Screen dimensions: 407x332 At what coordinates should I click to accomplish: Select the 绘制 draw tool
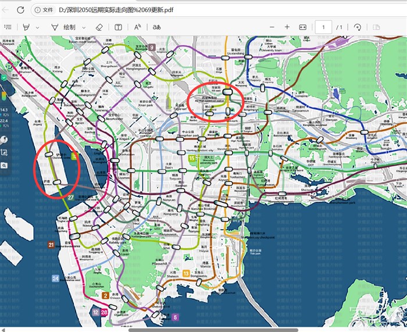click(64, 27)
